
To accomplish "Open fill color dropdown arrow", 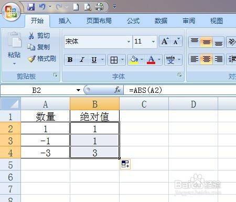I will click(x=142, y=60).
